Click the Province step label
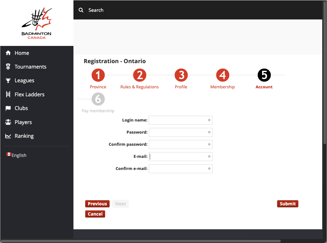This screenshot has height=243, width=327. pos(98,87)
